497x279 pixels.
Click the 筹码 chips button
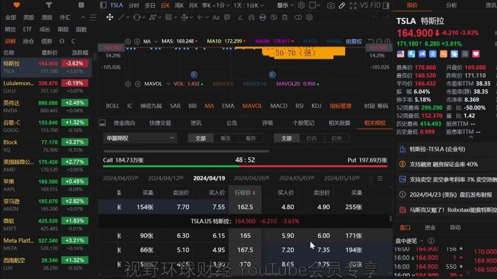click(x=383, y=106)
